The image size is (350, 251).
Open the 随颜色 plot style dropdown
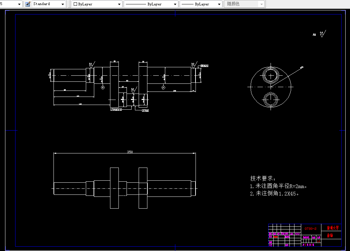tap(244, 4)
